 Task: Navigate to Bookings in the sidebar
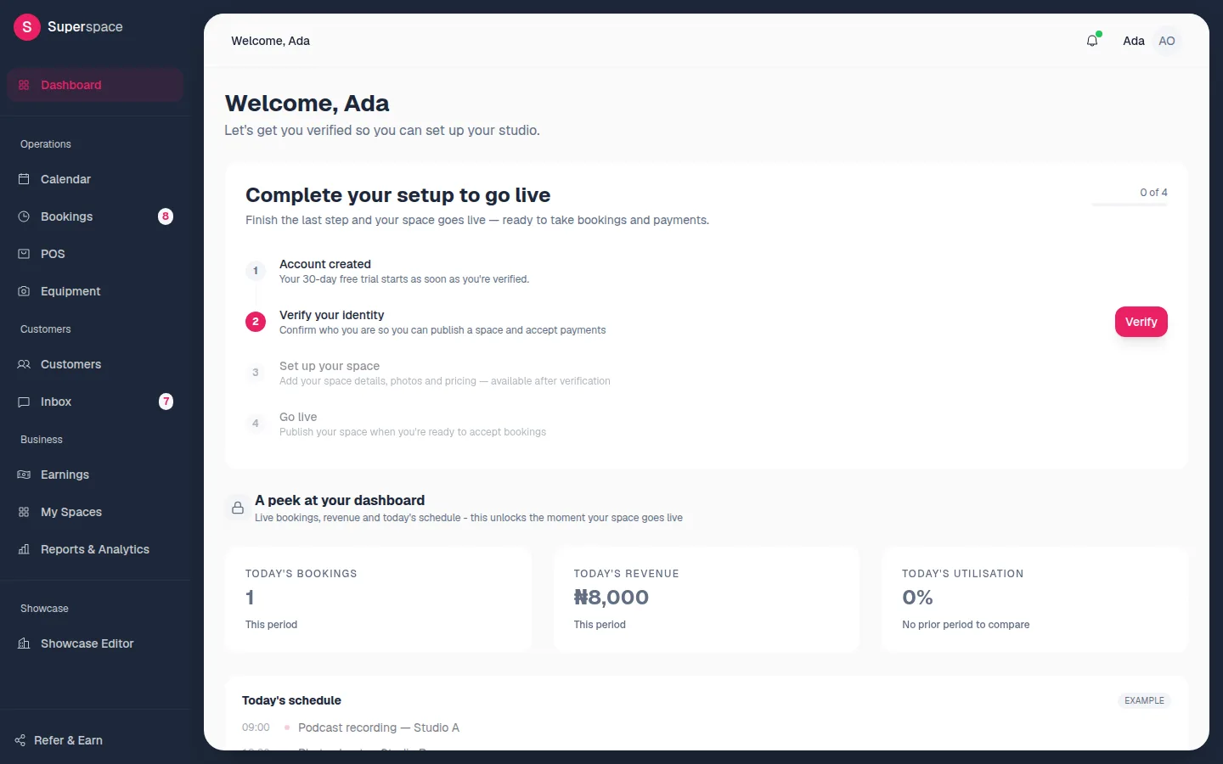(95, 216)
